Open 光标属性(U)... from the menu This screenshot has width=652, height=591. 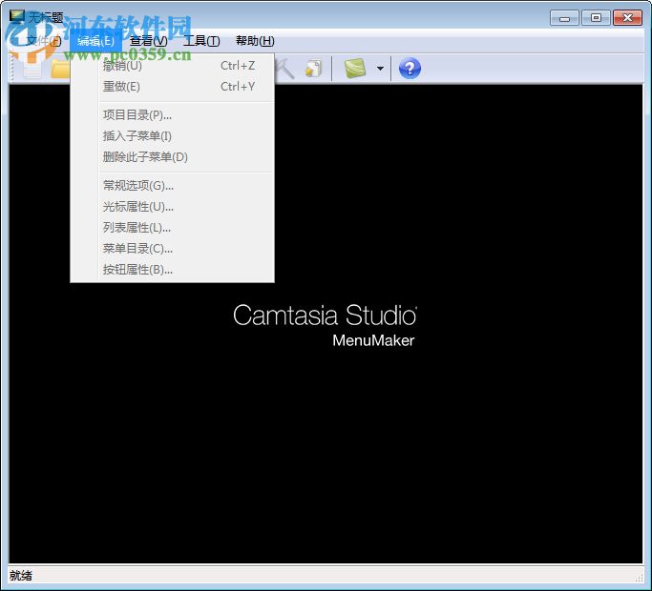[x=172, y=207]
